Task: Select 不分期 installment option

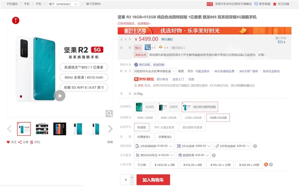Action: pyautogui.click(x=142, y=165)
